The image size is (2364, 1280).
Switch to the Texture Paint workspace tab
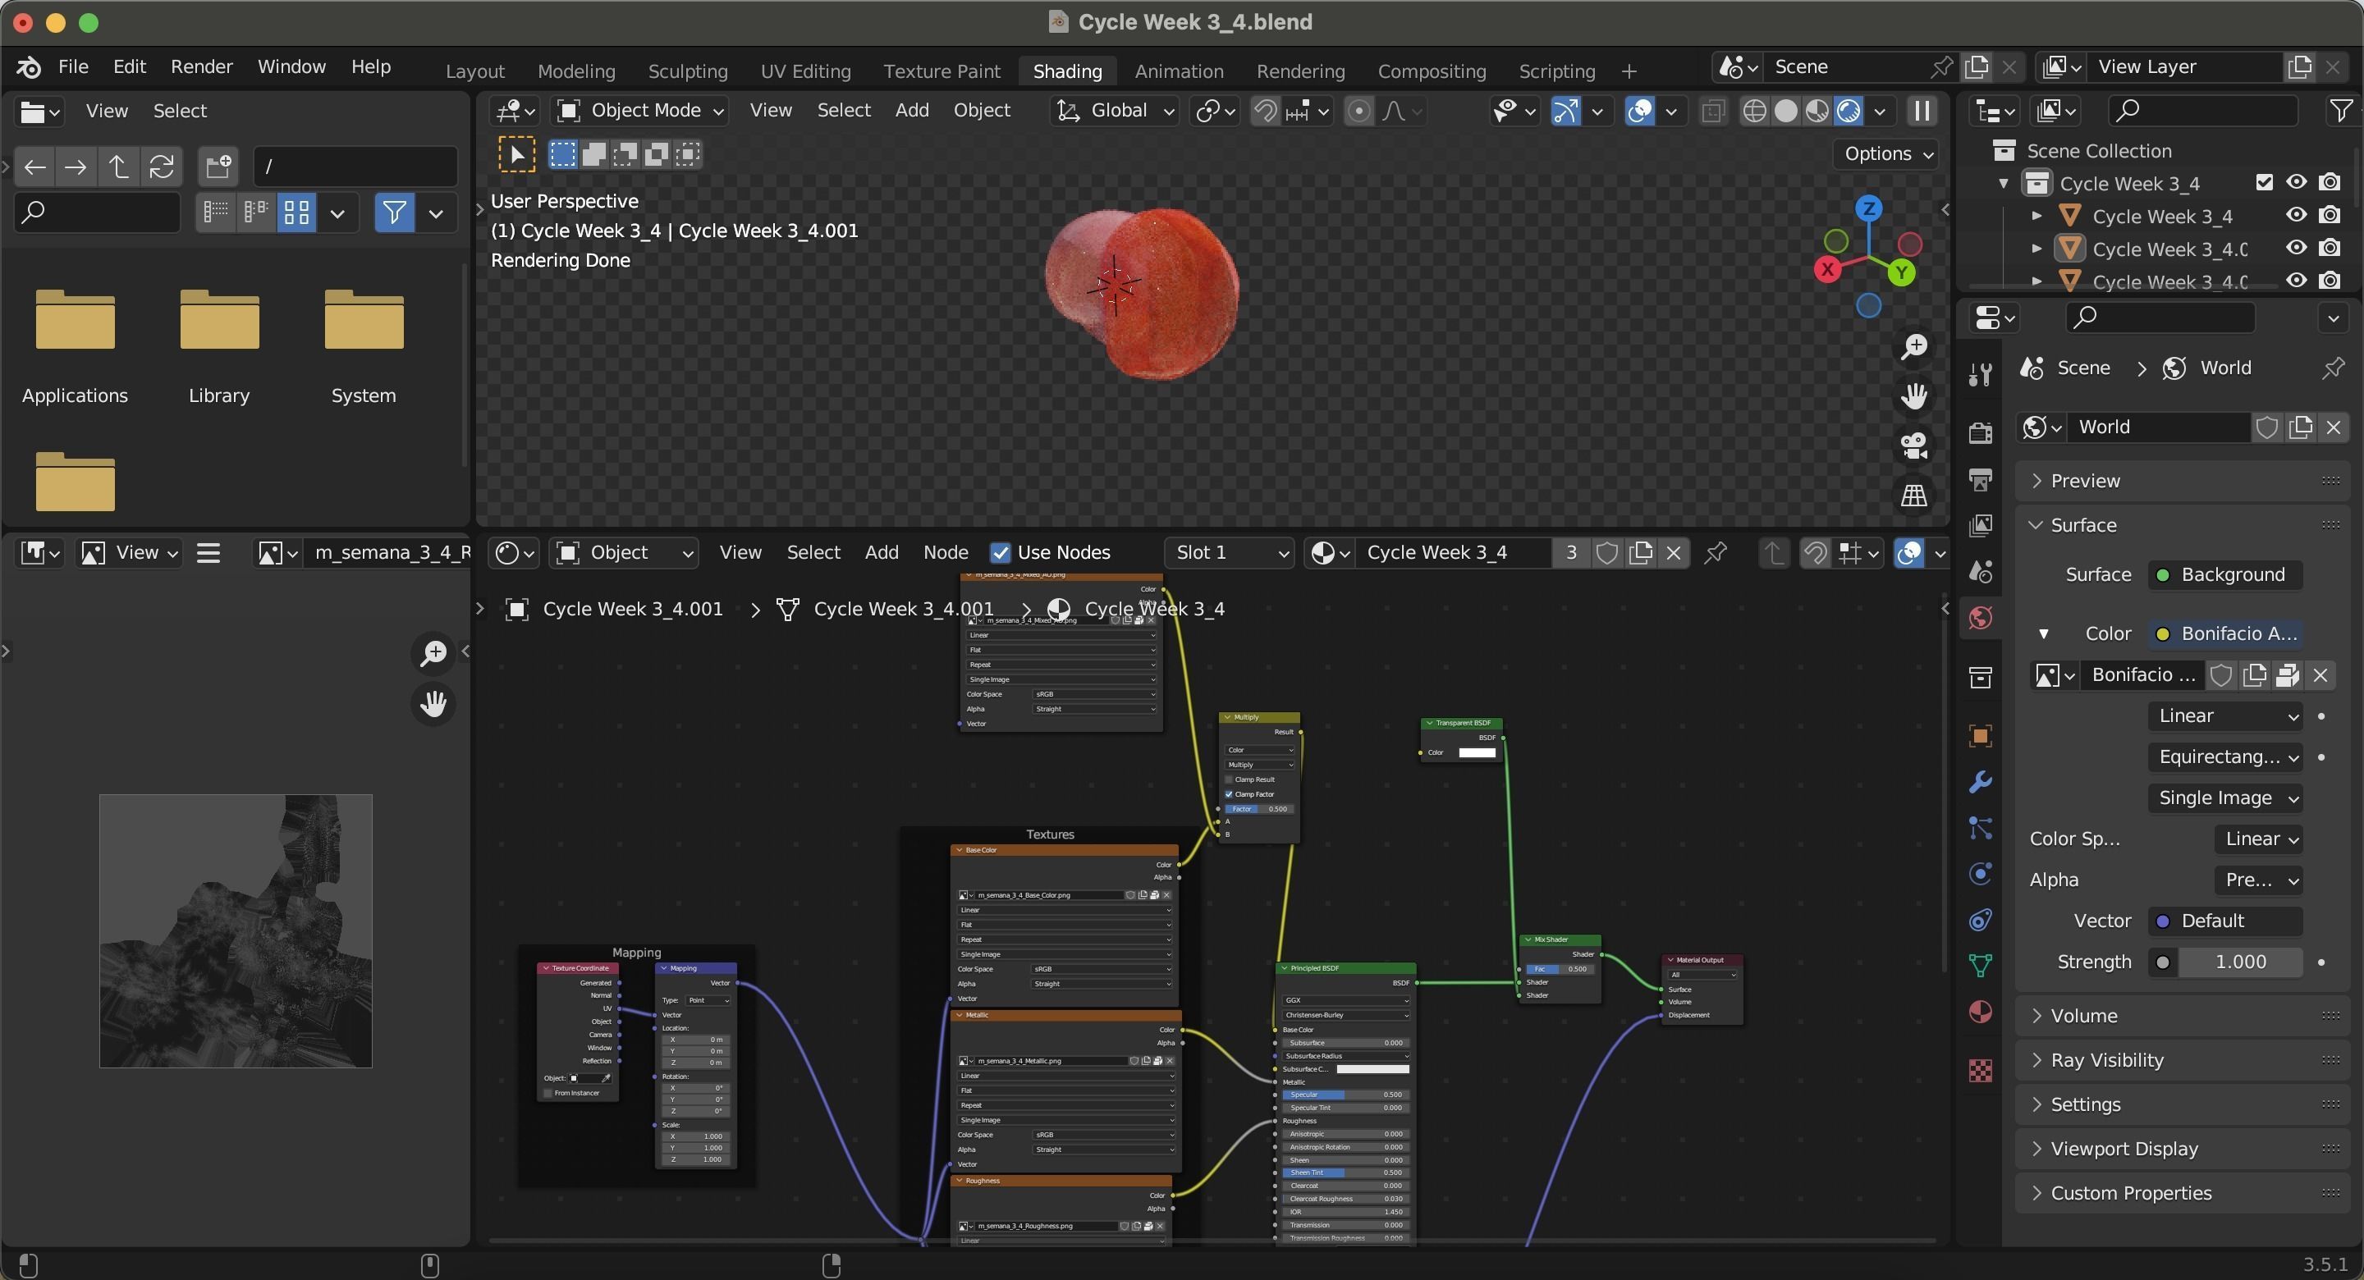pos(941,71)
